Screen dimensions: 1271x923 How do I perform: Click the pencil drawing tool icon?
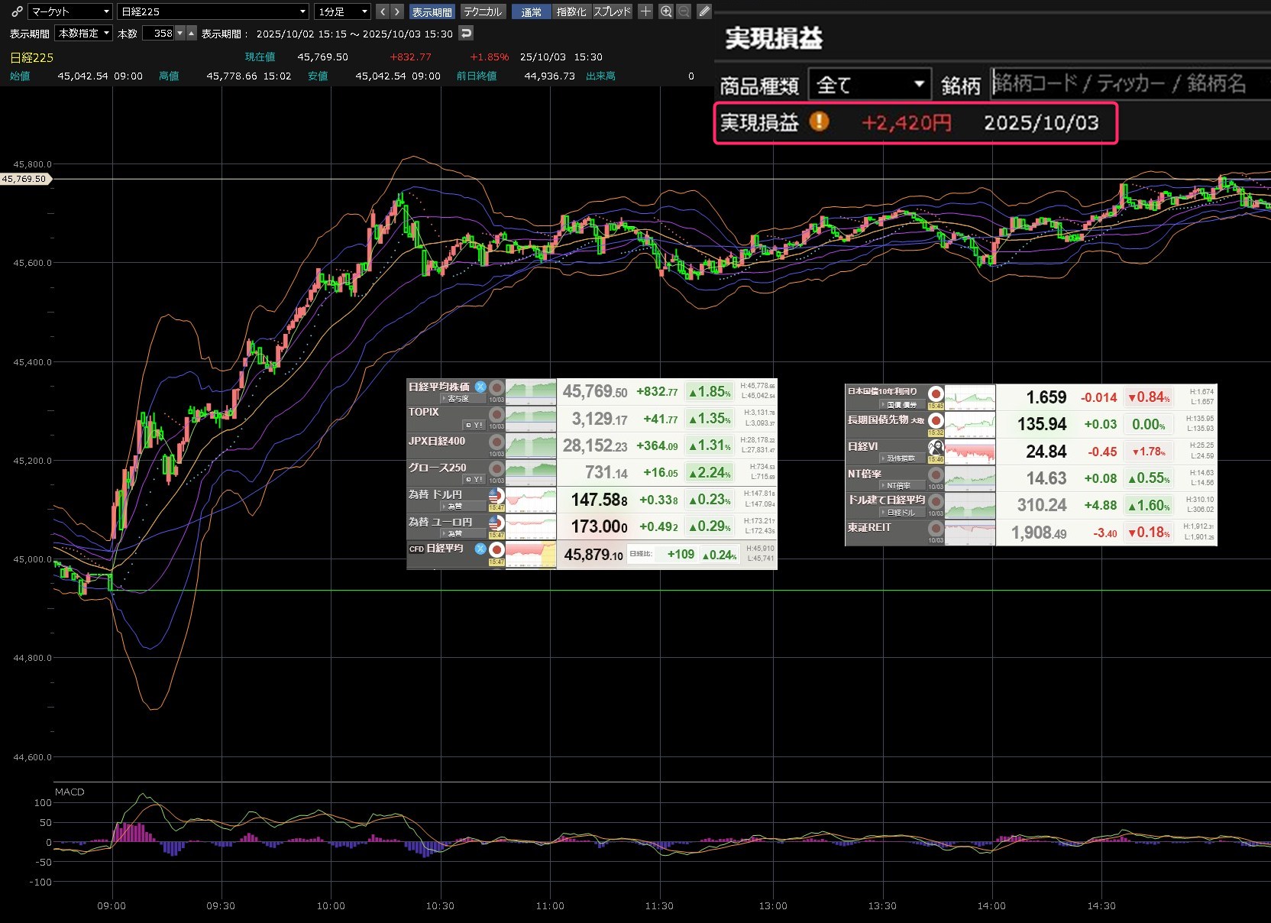click(704, 11)
